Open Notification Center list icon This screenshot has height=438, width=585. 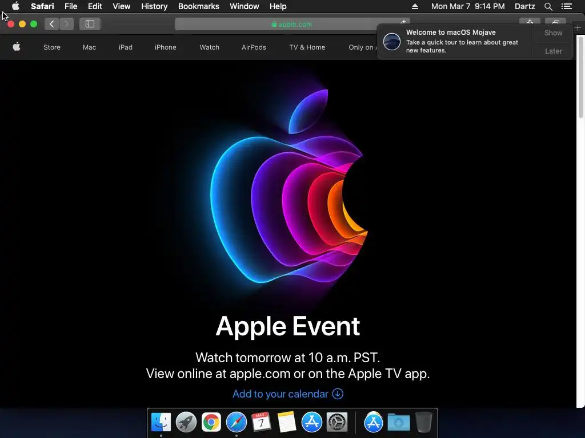(567, 6)
